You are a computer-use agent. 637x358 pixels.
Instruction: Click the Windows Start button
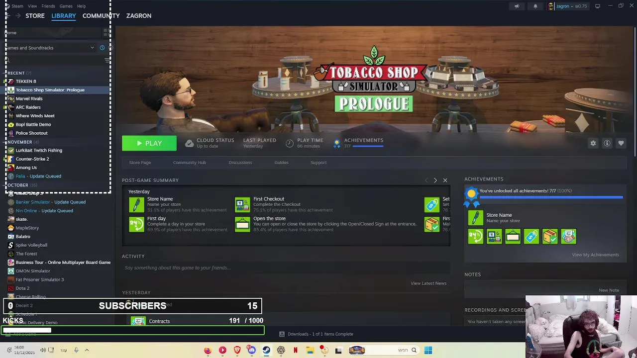click(x=428, y=350)
